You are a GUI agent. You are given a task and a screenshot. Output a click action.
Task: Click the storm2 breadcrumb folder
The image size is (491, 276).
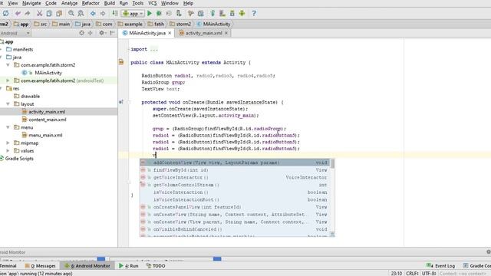click(x=180, y=24)
